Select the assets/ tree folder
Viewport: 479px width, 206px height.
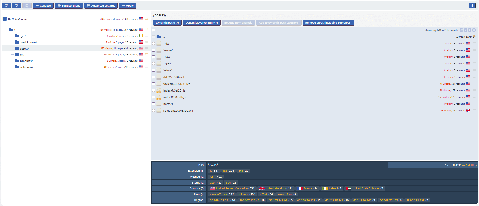(x=25, y=48)
